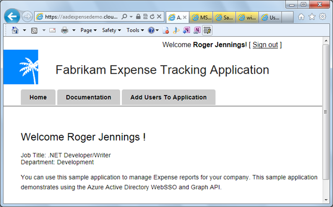Click the compatibility view icon in address bar
333x207 pixels.
[146, 17]
